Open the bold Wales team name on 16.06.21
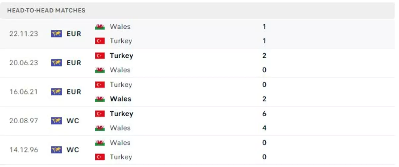399x167 pixels. (x=120, y=99)
